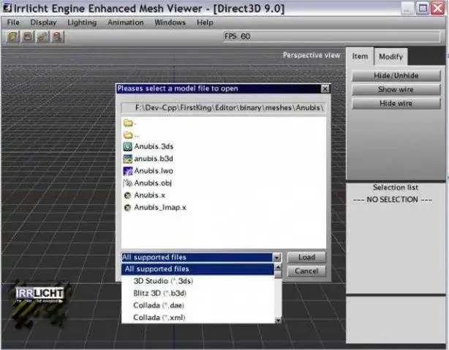Select the file name Anubis.x

(149, 195)
